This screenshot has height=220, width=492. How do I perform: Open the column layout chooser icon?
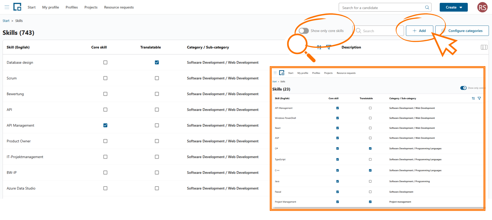point(484,47)
